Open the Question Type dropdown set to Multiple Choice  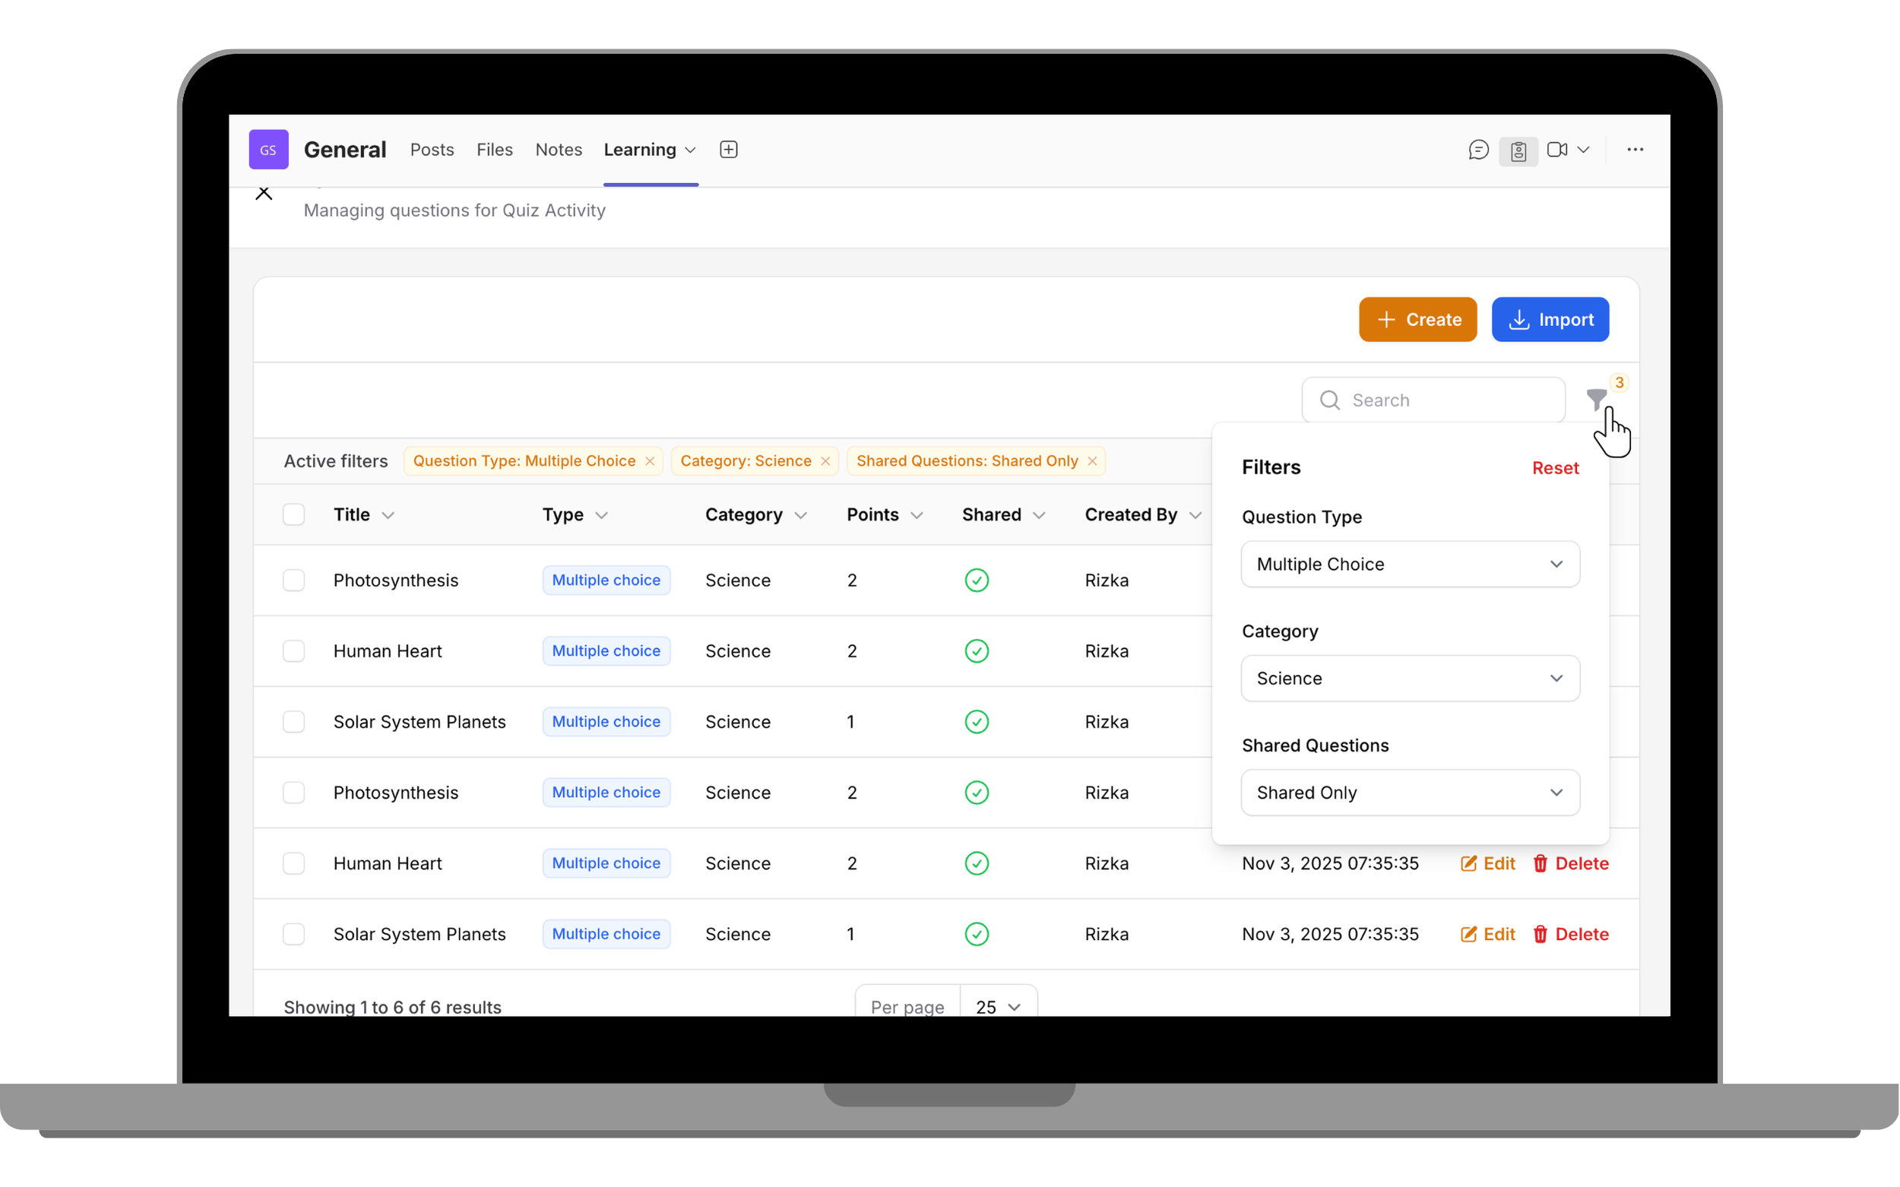(x=1409, y=564)
